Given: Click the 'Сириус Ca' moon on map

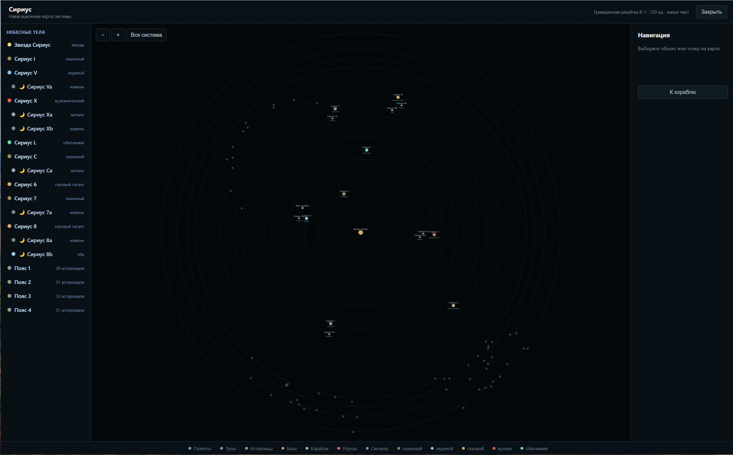Looking at the screenshot, I should coord(329,334).
